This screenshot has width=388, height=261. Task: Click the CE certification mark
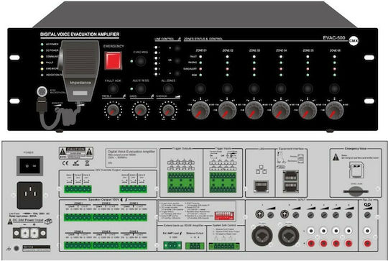[65, 163]
